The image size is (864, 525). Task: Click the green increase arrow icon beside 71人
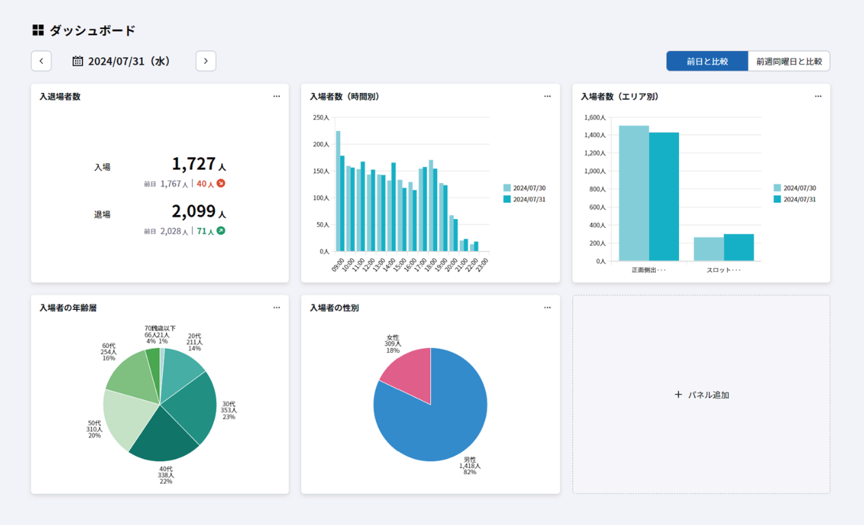(x=221, y=231)
